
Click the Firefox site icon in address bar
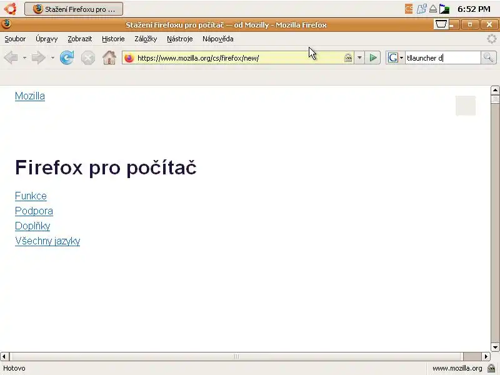tap(129, 58)
